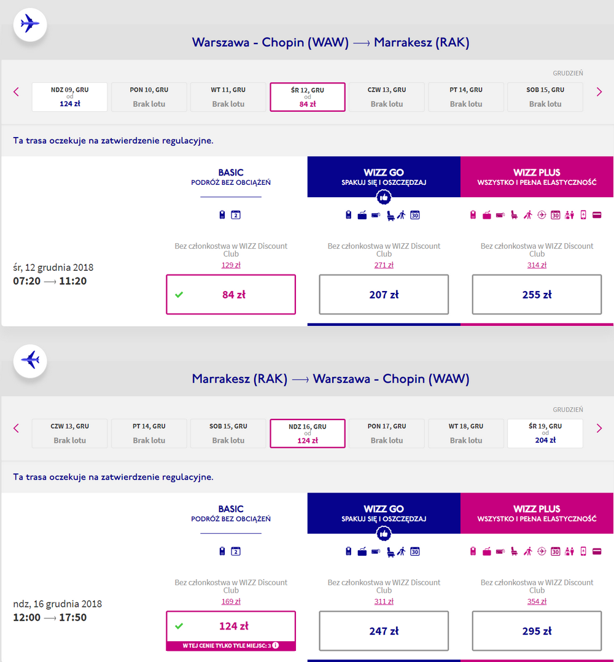
Task: Show earlier outbound dates with left arrow
Action: click(17, 92)
